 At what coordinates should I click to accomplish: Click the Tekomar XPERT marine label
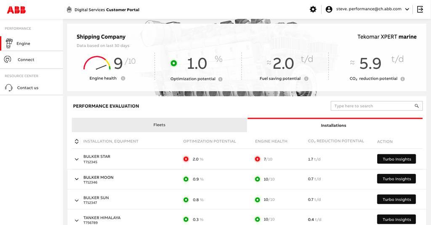387,37
